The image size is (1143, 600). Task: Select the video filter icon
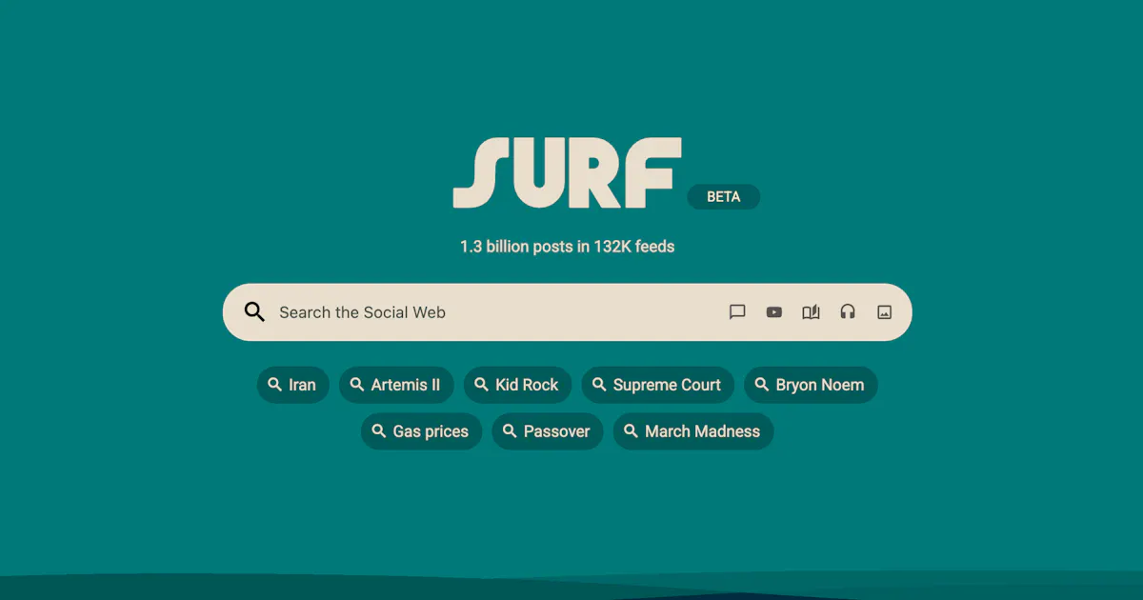click(774, 312)
